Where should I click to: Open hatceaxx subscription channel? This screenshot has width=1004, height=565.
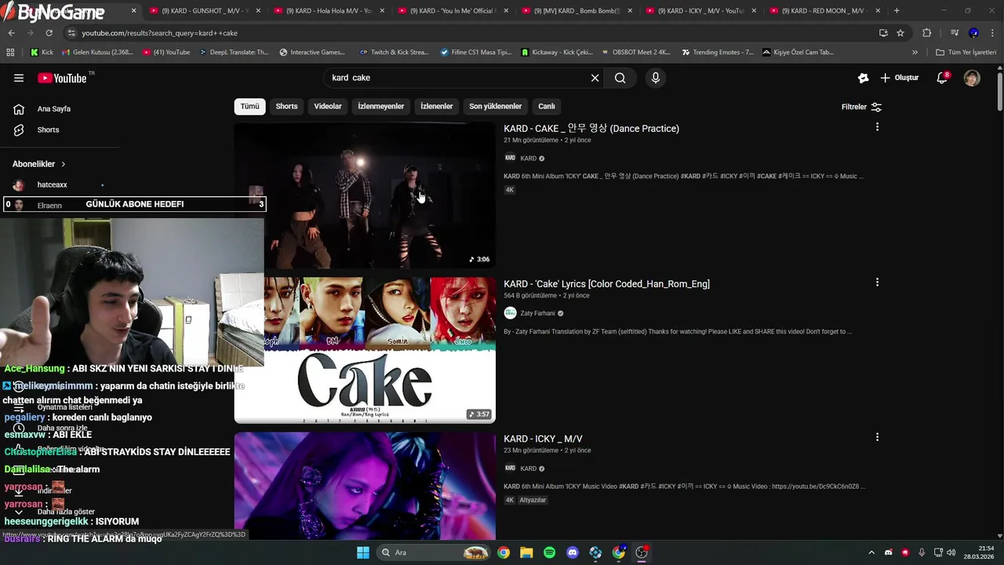52,185
